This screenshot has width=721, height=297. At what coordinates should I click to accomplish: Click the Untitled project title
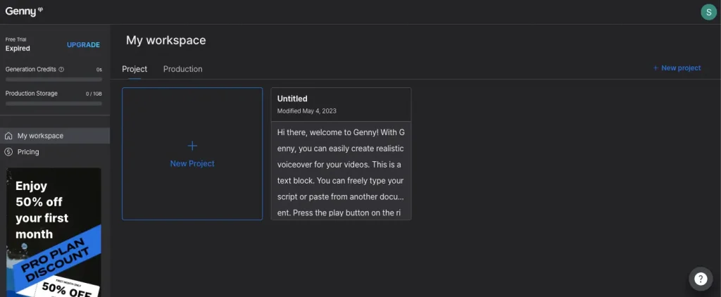(292, 99)
